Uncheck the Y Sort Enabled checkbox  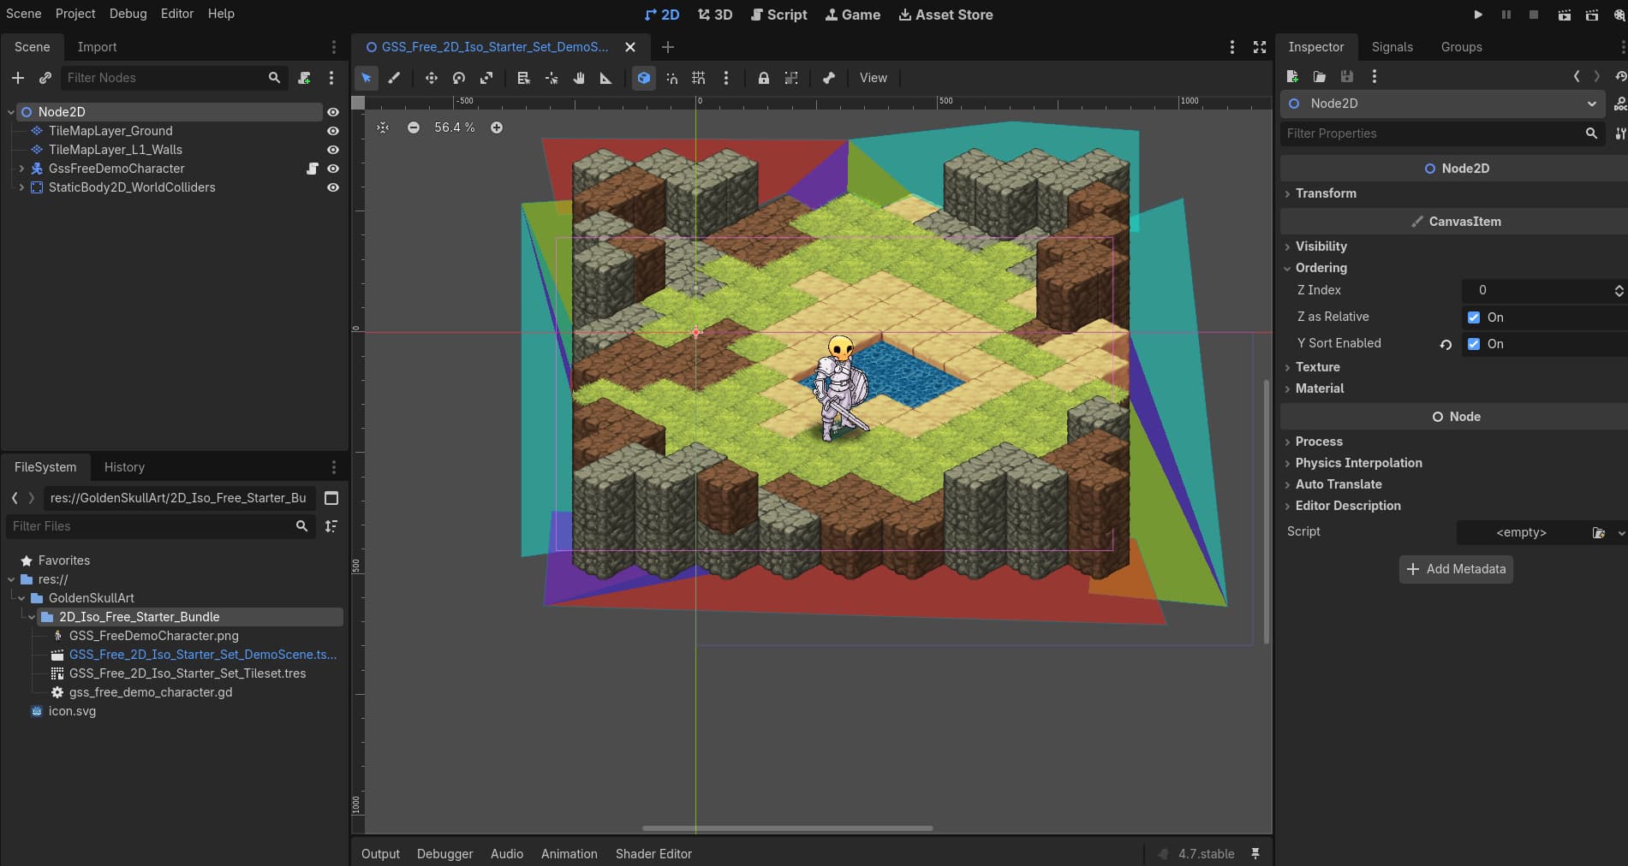click(x=1474, y=344)
